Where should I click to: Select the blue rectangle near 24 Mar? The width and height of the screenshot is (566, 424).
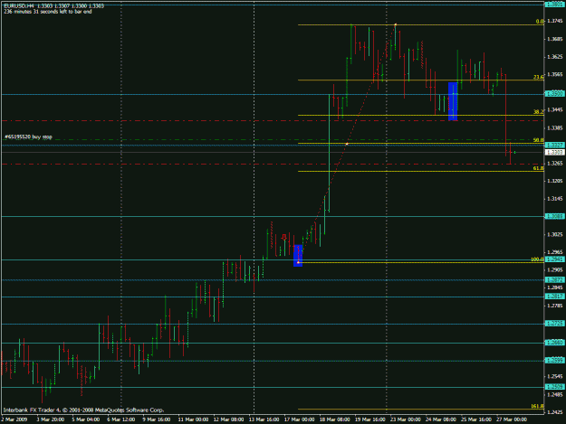click(453, 101)
